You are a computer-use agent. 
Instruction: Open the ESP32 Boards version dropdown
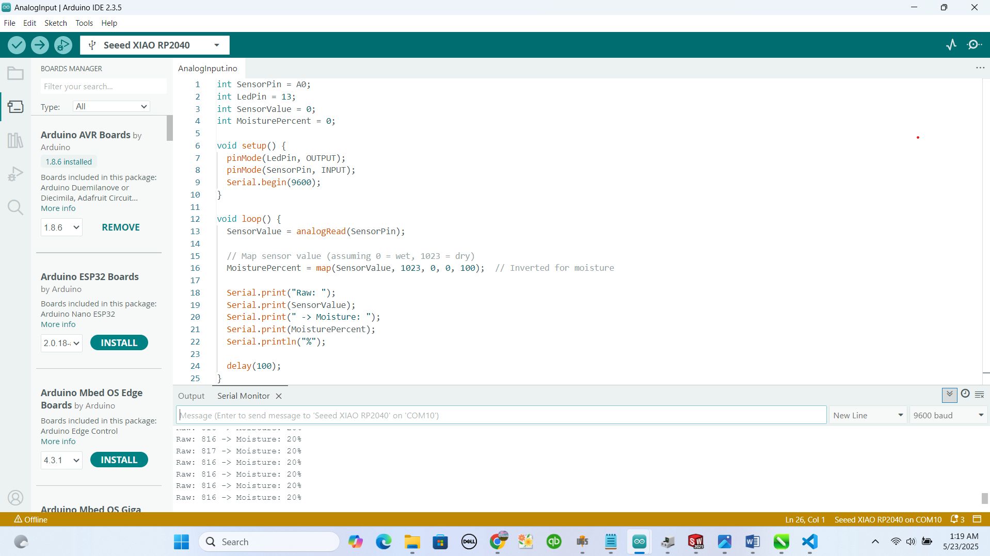point(61,343)
